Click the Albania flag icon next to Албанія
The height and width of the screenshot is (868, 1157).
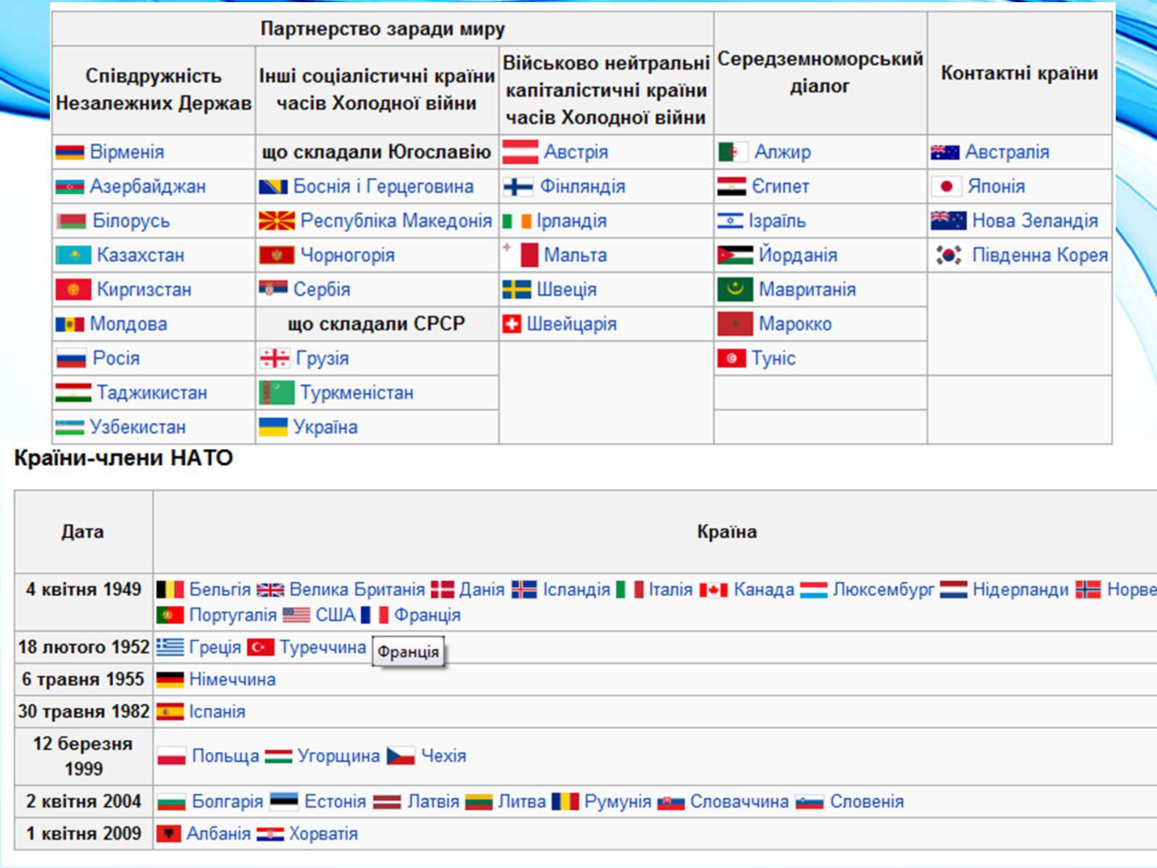coord(168,834)
